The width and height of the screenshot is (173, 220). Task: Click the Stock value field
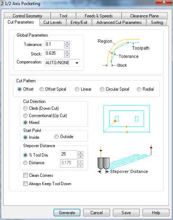point(54,54)
